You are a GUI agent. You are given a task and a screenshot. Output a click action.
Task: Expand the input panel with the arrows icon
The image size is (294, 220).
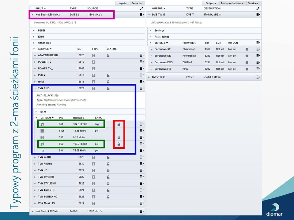141,9
